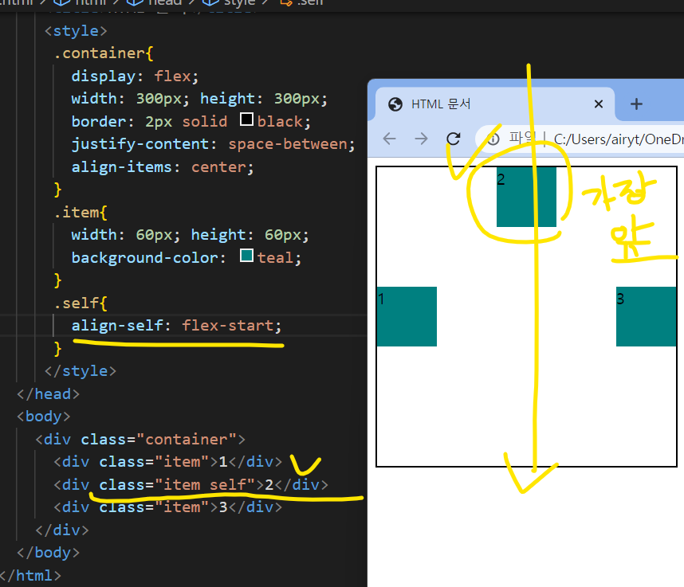Image resolution: width=684 pixels, height=587 pixels.
Task: Click the div class="container" line
Action: (140, 440)
